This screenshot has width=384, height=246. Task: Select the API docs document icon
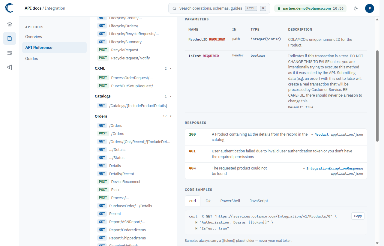[x=10, y=38]
